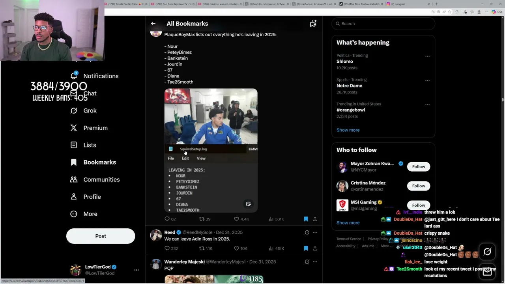Screen dimensions: 505x284
Task: Open more options for #orangebowl trend
Action: (427, 105)
